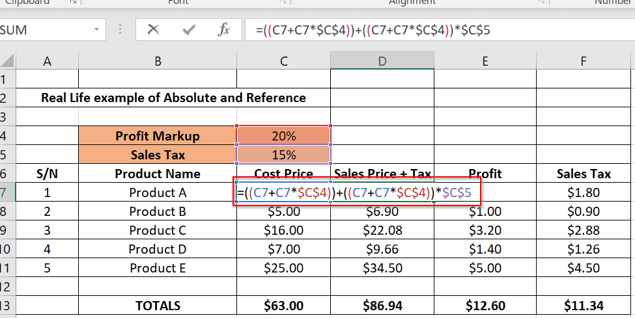This screenshot has height=318, width=635.
Task: Select the Profit Markup 20% cell
Action: tap(284, 136)
